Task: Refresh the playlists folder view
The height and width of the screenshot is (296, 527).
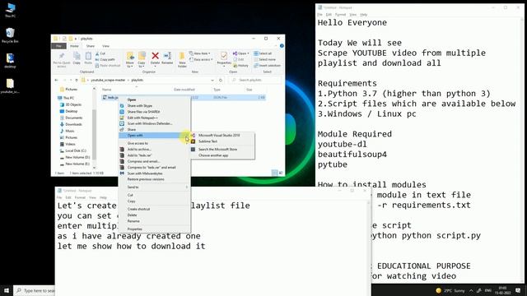Action: pyautogui.click(x=221, y=81)
